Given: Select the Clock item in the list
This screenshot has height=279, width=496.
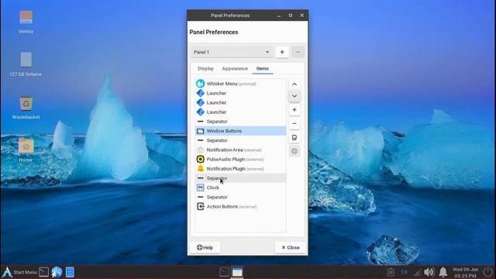Looking at the screenshot, I should pos(241,188).
